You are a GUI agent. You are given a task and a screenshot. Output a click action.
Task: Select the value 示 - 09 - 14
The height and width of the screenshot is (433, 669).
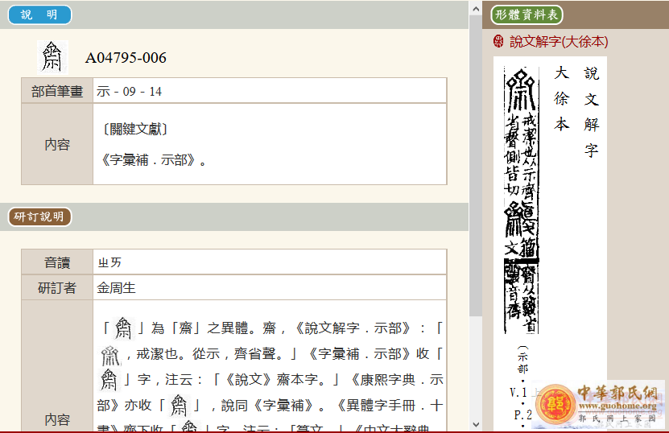pos(129,91)
